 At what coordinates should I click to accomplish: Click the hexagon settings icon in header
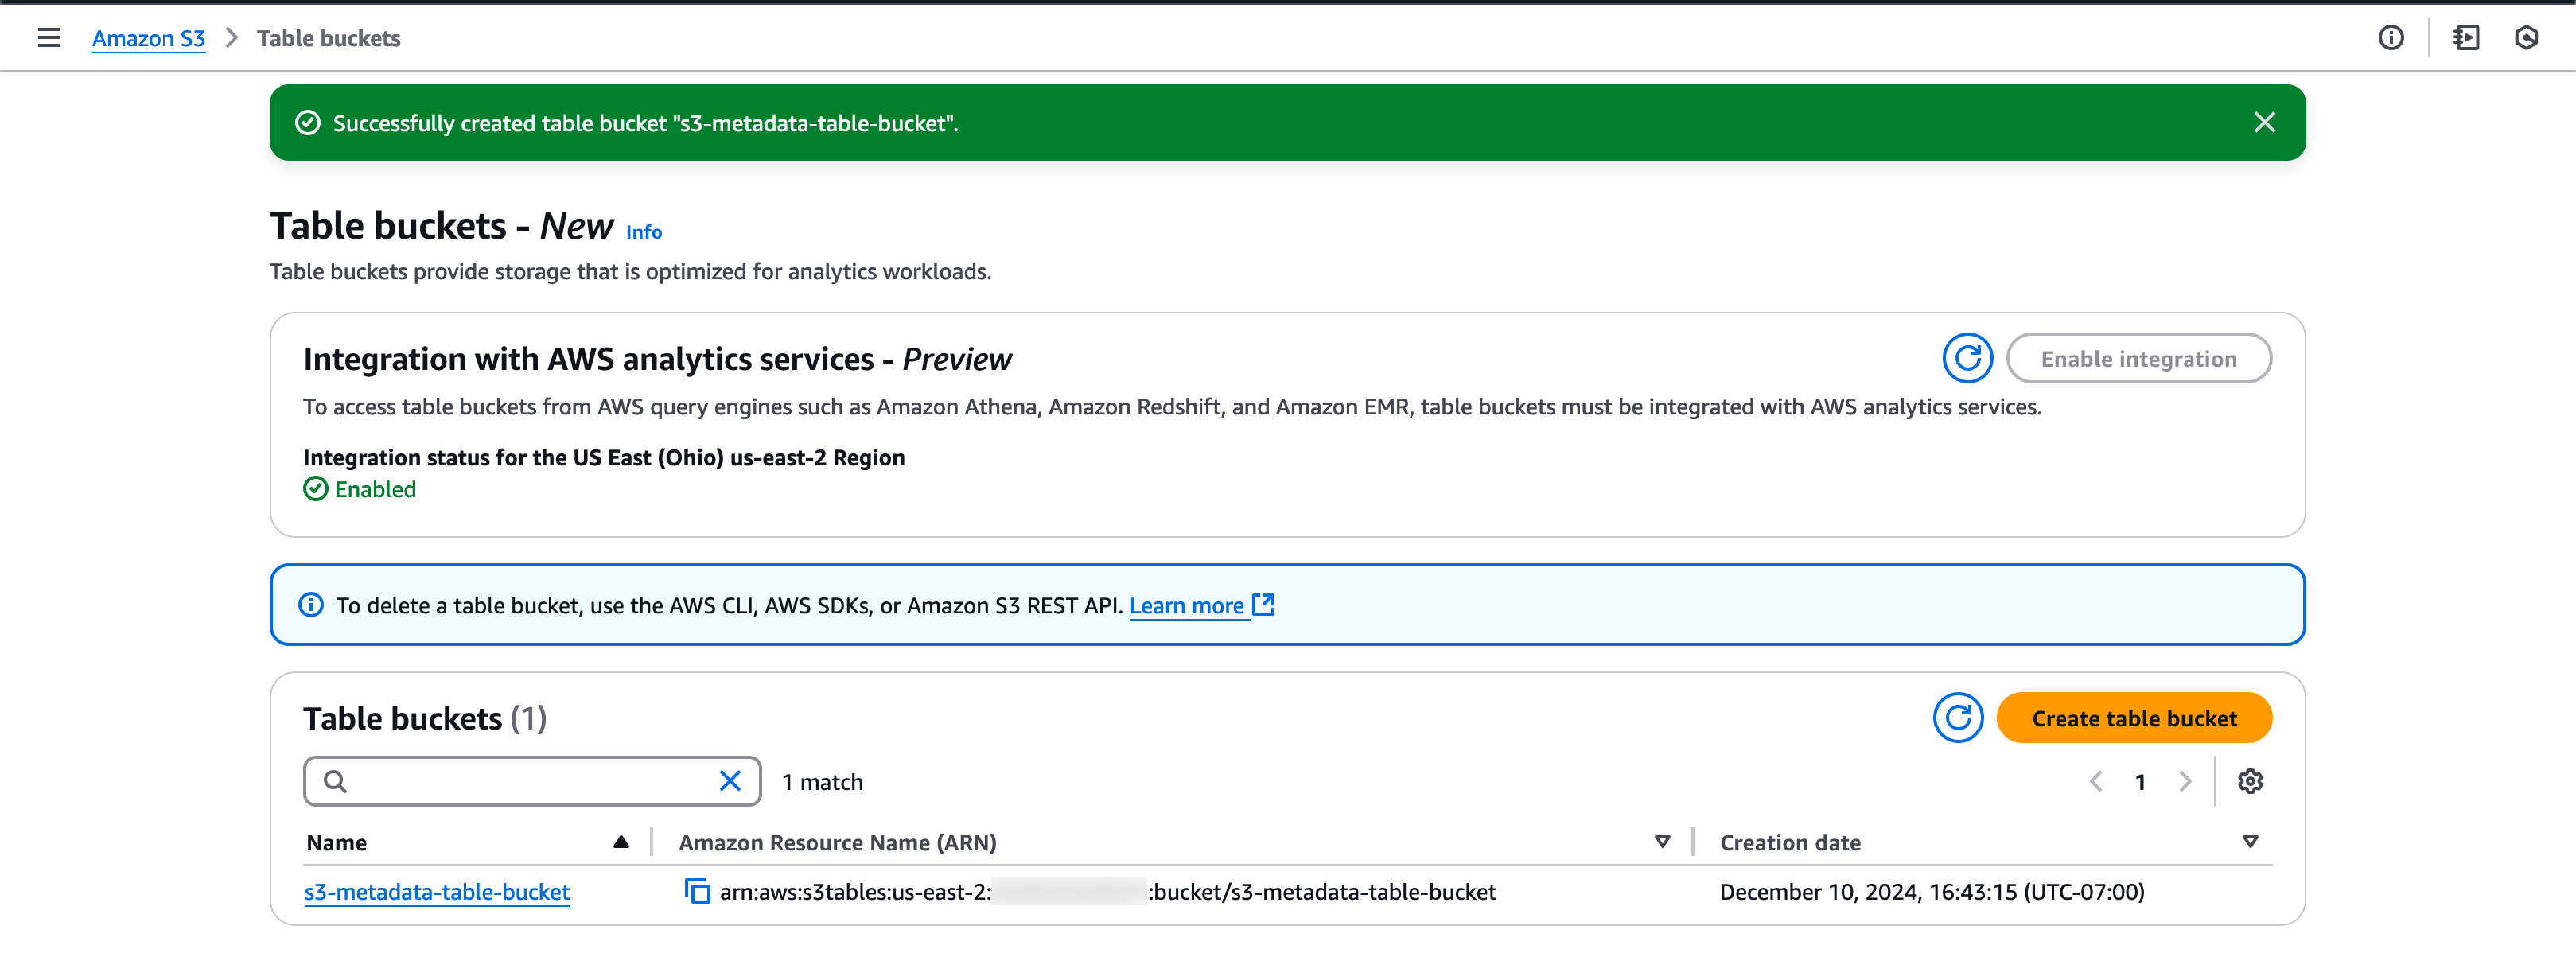[x=2526, y=38]
